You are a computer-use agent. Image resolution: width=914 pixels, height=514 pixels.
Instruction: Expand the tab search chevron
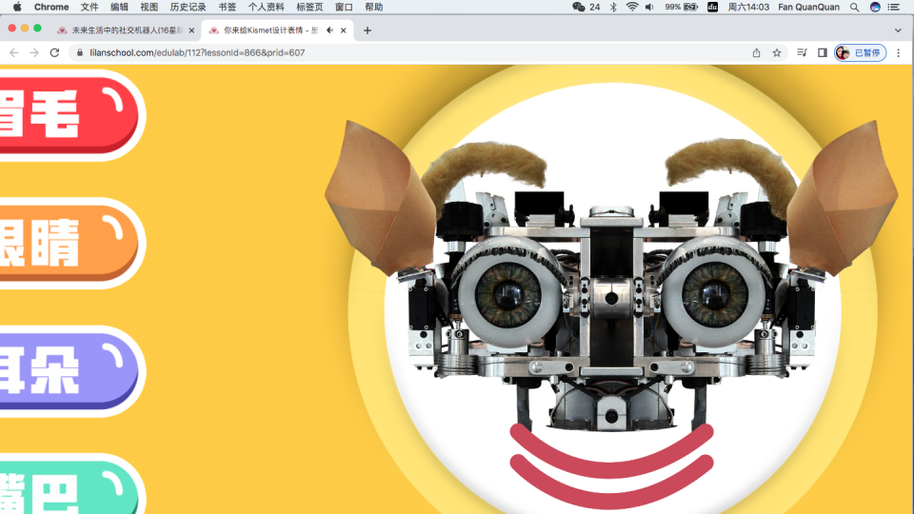[x=897, y=30]
